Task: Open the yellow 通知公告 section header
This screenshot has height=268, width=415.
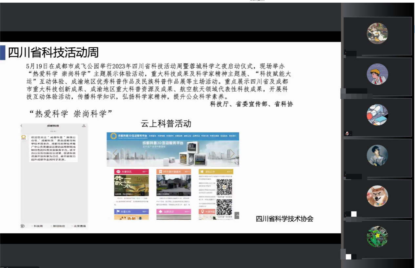Action: (216, 172)
